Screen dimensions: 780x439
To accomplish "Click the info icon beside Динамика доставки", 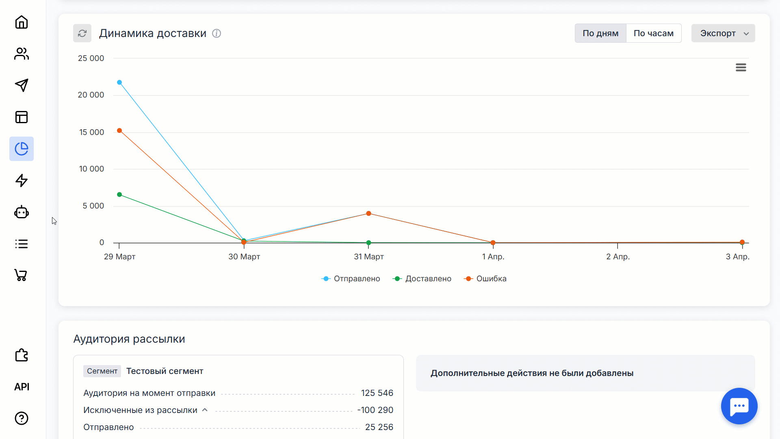I will click(217, 33).
